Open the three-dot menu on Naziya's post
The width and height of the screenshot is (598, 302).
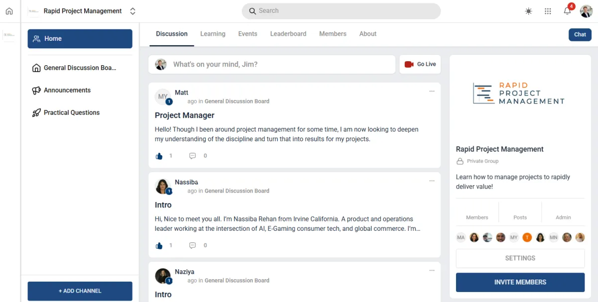pyautogui.click(x=432, y=270)
